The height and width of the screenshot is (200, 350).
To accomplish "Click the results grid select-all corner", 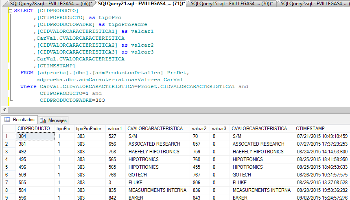I will pyautogui.click(x=9, y=128).
